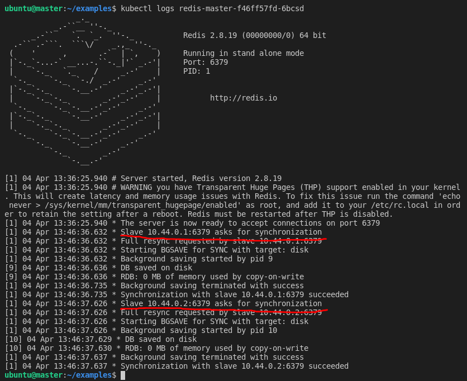Screen dimensions: 467x381
Task: Click the http://redis.io URL
Action: click(244, 98)
